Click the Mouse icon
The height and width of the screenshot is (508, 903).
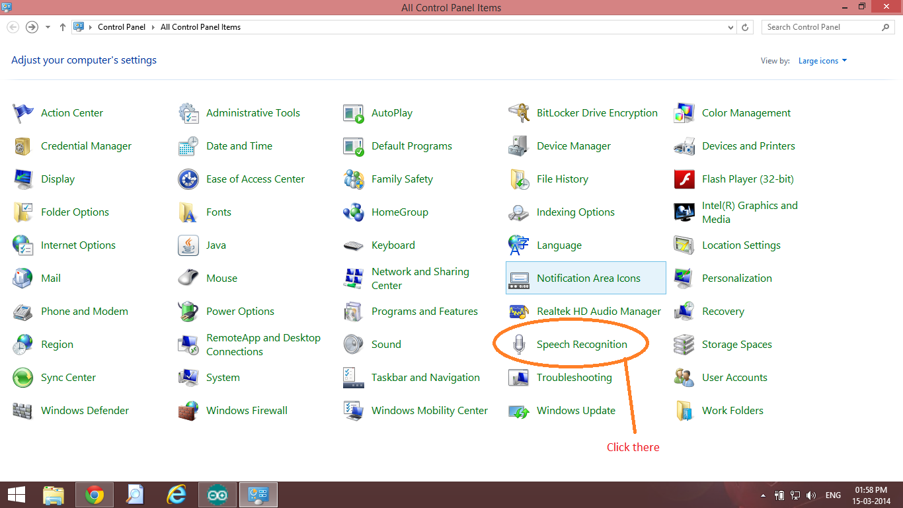[x=188, y=278]
